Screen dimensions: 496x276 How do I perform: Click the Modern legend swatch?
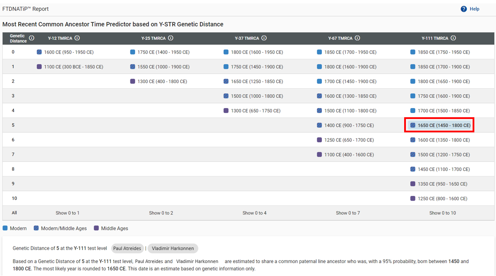[x=5, y=228]
